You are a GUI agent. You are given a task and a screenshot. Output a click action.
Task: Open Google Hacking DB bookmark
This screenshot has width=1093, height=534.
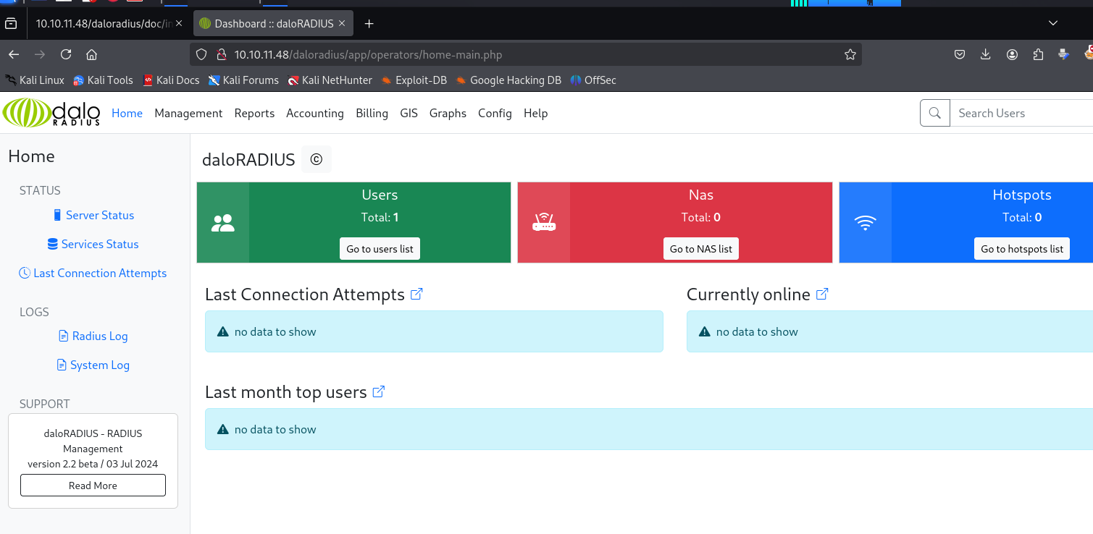point(508,80)
